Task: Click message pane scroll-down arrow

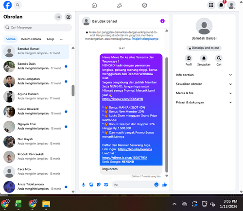Action: [167, 176]
